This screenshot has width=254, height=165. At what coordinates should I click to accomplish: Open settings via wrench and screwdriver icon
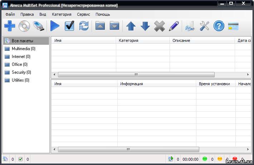click(204, 26)
